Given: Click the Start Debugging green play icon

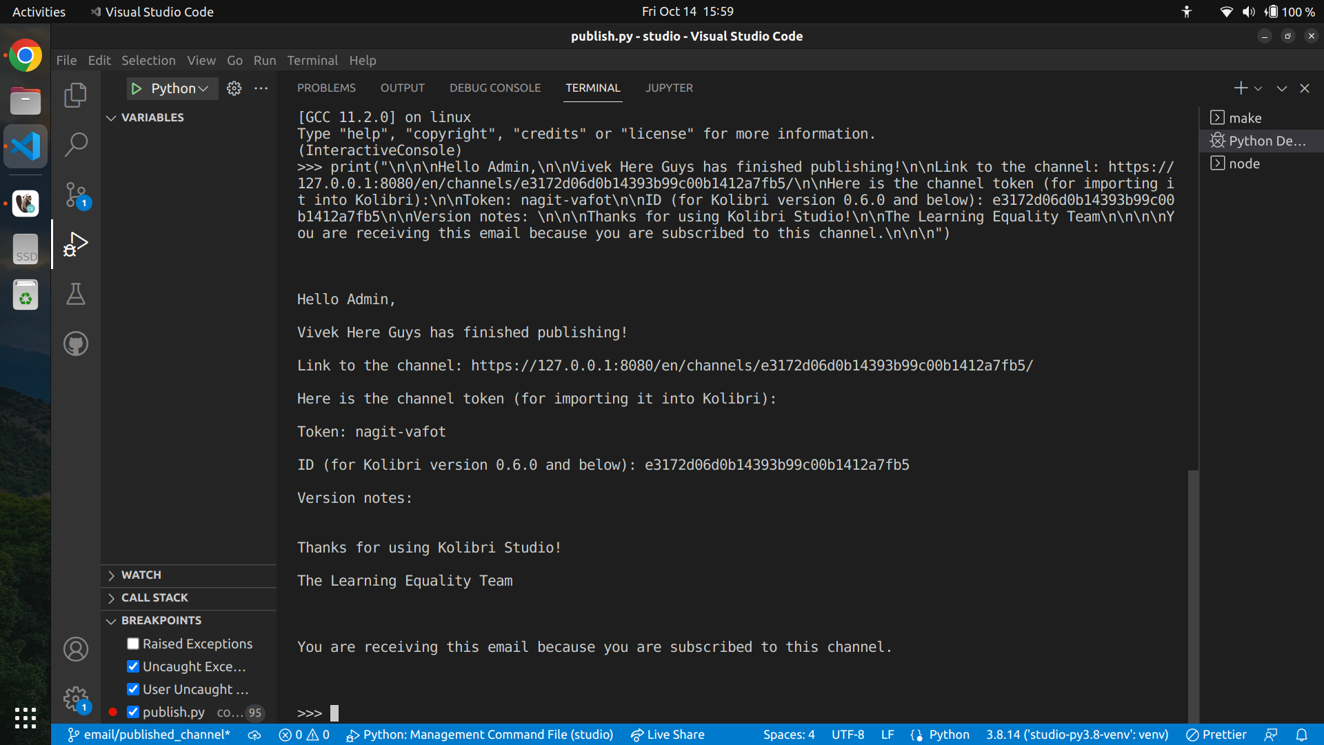Looking at the screenshot, I should tap(137, 88).
